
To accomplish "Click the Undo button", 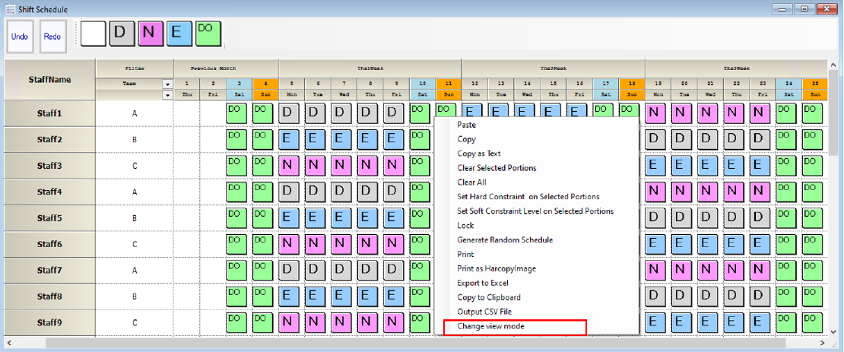I will pos(20,36).
